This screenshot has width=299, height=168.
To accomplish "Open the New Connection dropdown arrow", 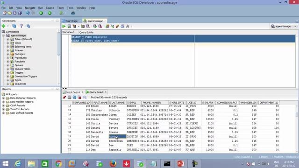I will click(8, 26).
